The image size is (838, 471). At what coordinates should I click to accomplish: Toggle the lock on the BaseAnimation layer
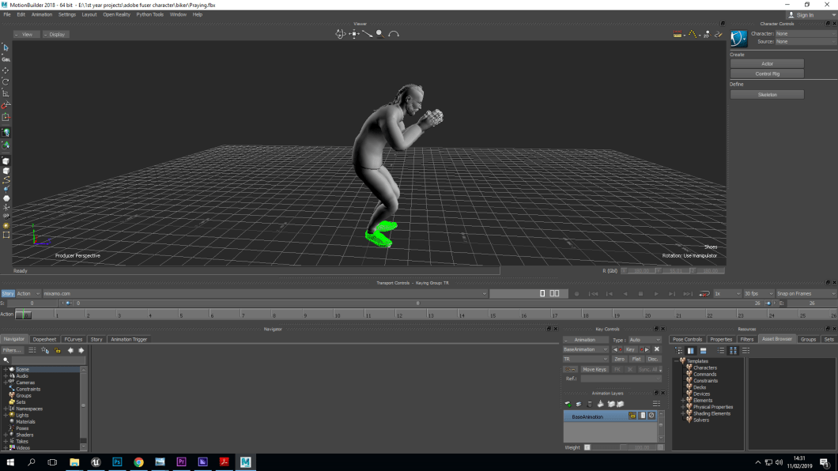pos(632,416)
